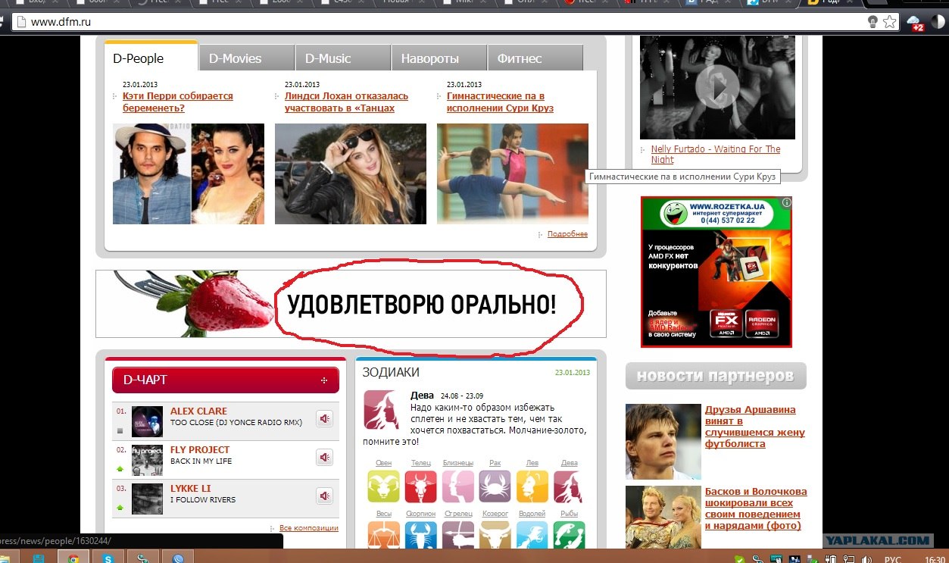Open 'Nelly Furtado - Waiting For The Night' link
The height and width of the screenshot is (563, 949).
tap(716, 155)
